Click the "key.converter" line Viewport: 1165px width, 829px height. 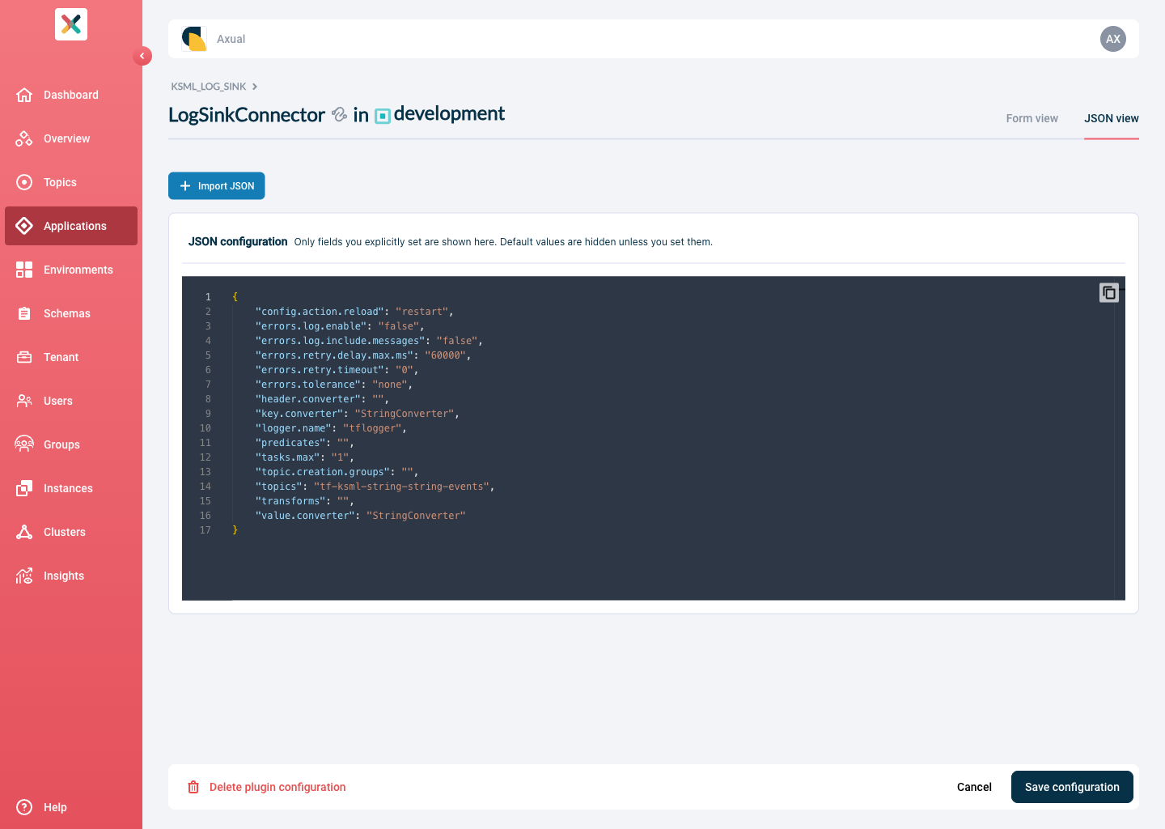(358, 414)
